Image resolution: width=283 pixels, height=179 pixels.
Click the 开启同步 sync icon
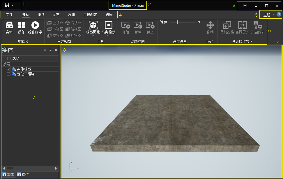coord(258,25)
